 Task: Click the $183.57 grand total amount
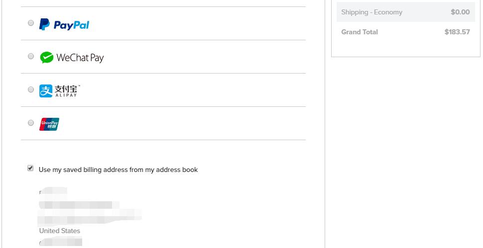tap(457, 32)
